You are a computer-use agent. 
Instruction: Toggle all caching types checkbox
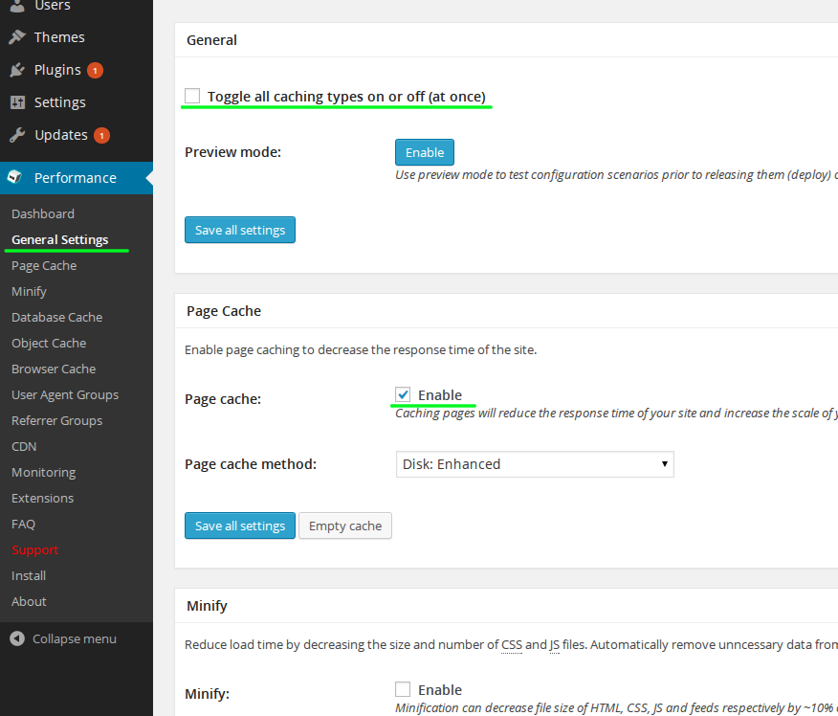click(192, 96)
